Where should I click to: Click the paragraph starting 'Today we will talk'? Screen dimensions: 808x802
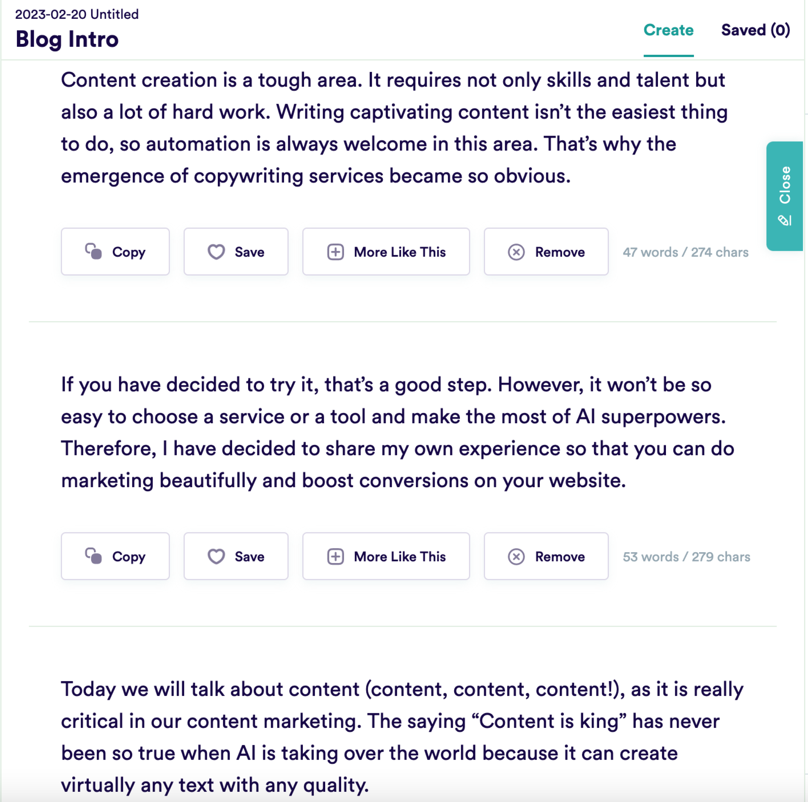[402, 737]
